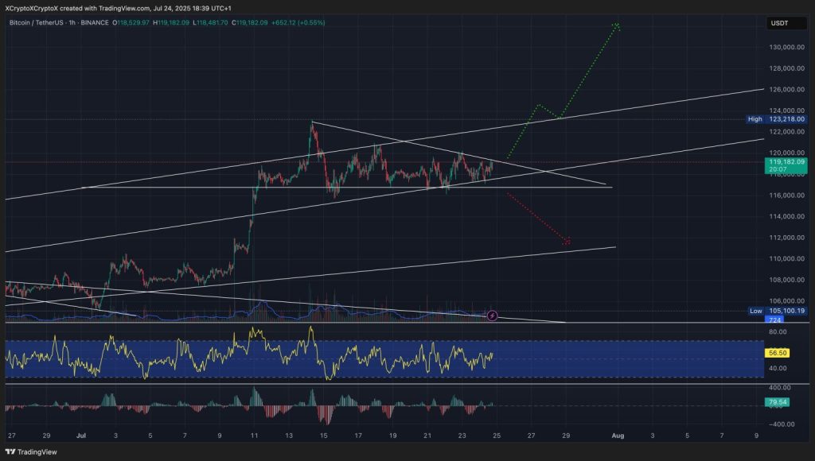
Task: Click the 128,000.00 price axis label
Action: [x=786, y=68]
